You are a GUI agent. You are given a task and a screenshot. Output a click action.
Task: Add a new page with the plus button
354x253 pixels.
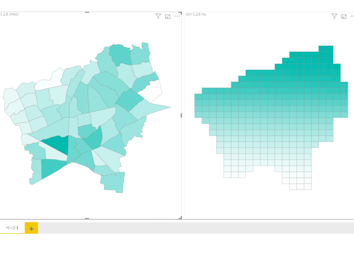click(31, 228)
